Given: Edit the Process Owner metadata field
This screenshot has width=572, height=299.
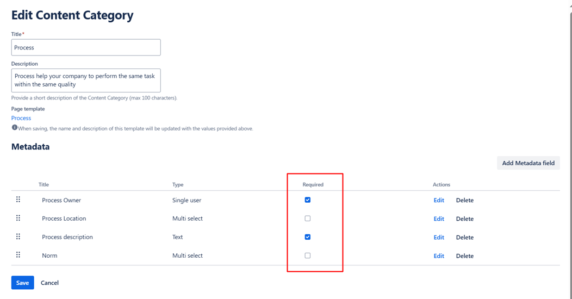Looking at the screenshot, I should tap(439, 200).
